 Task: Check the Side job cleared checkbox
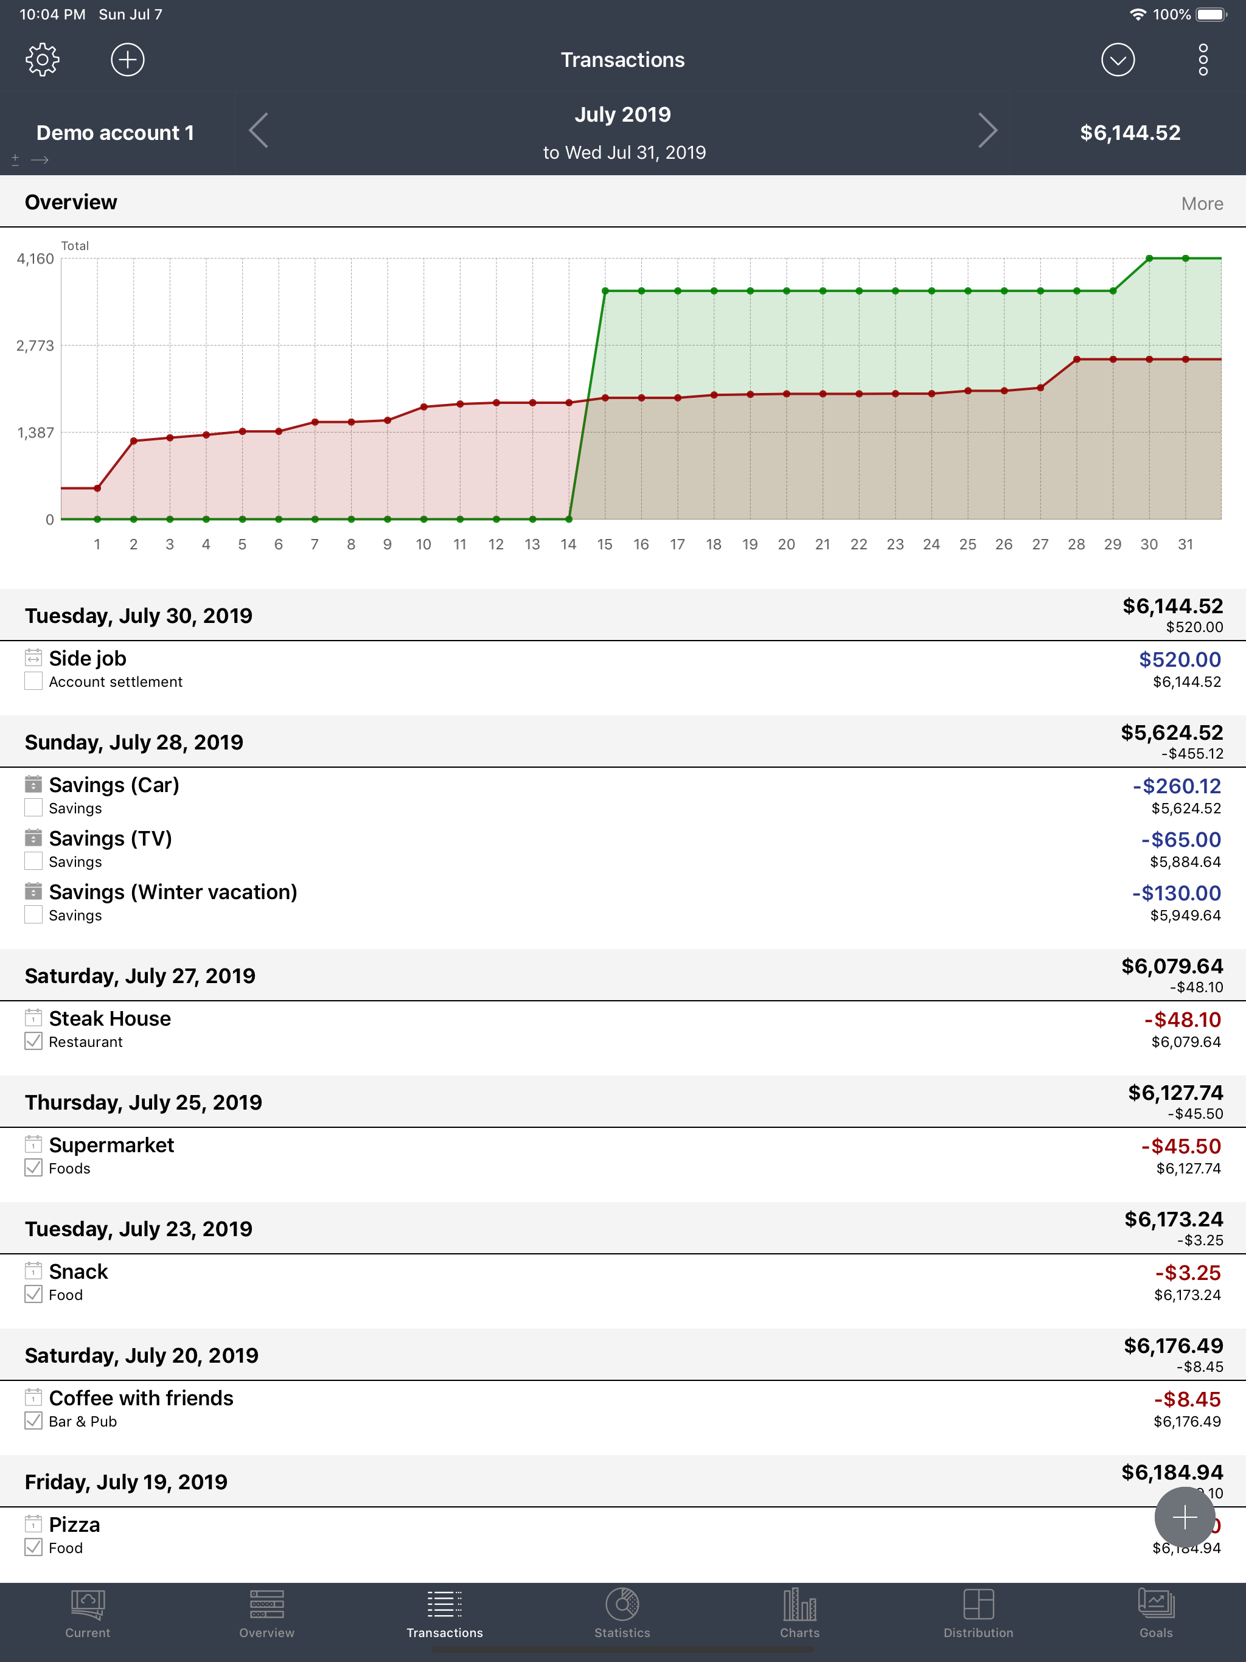[x=33, y=681]
